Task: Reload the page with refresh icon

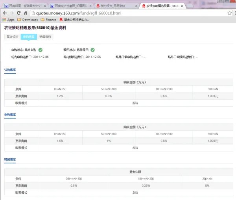Action: (x=18, y=13)
